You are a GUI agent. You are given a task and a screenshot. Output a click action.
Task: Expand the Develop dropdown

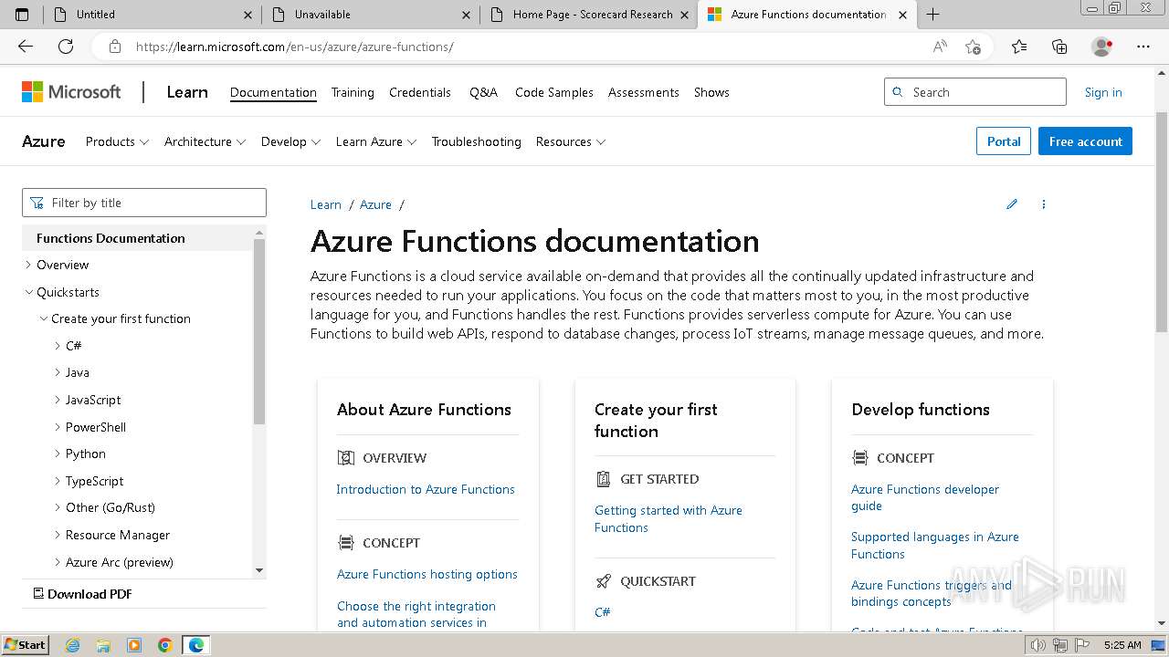point(290,141)
